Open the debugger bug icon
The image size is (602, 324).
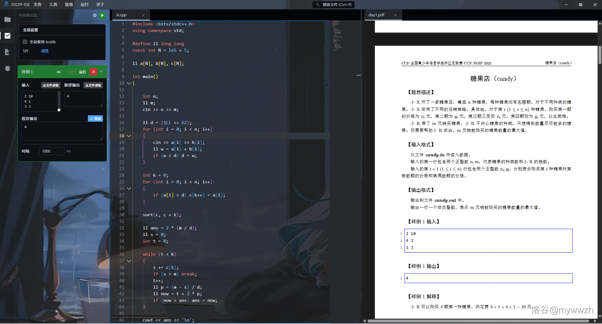point(8,68)
